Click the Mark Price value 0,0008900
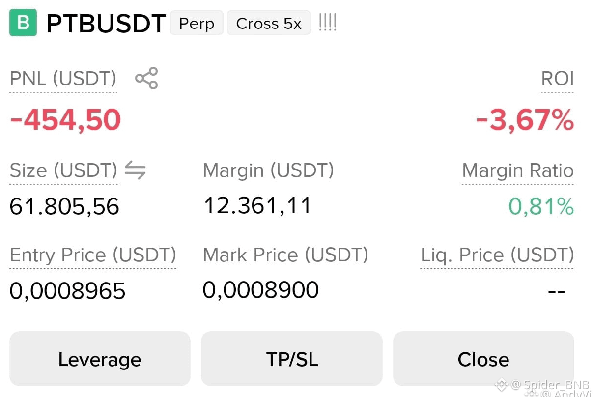 (x=261, y=290)
